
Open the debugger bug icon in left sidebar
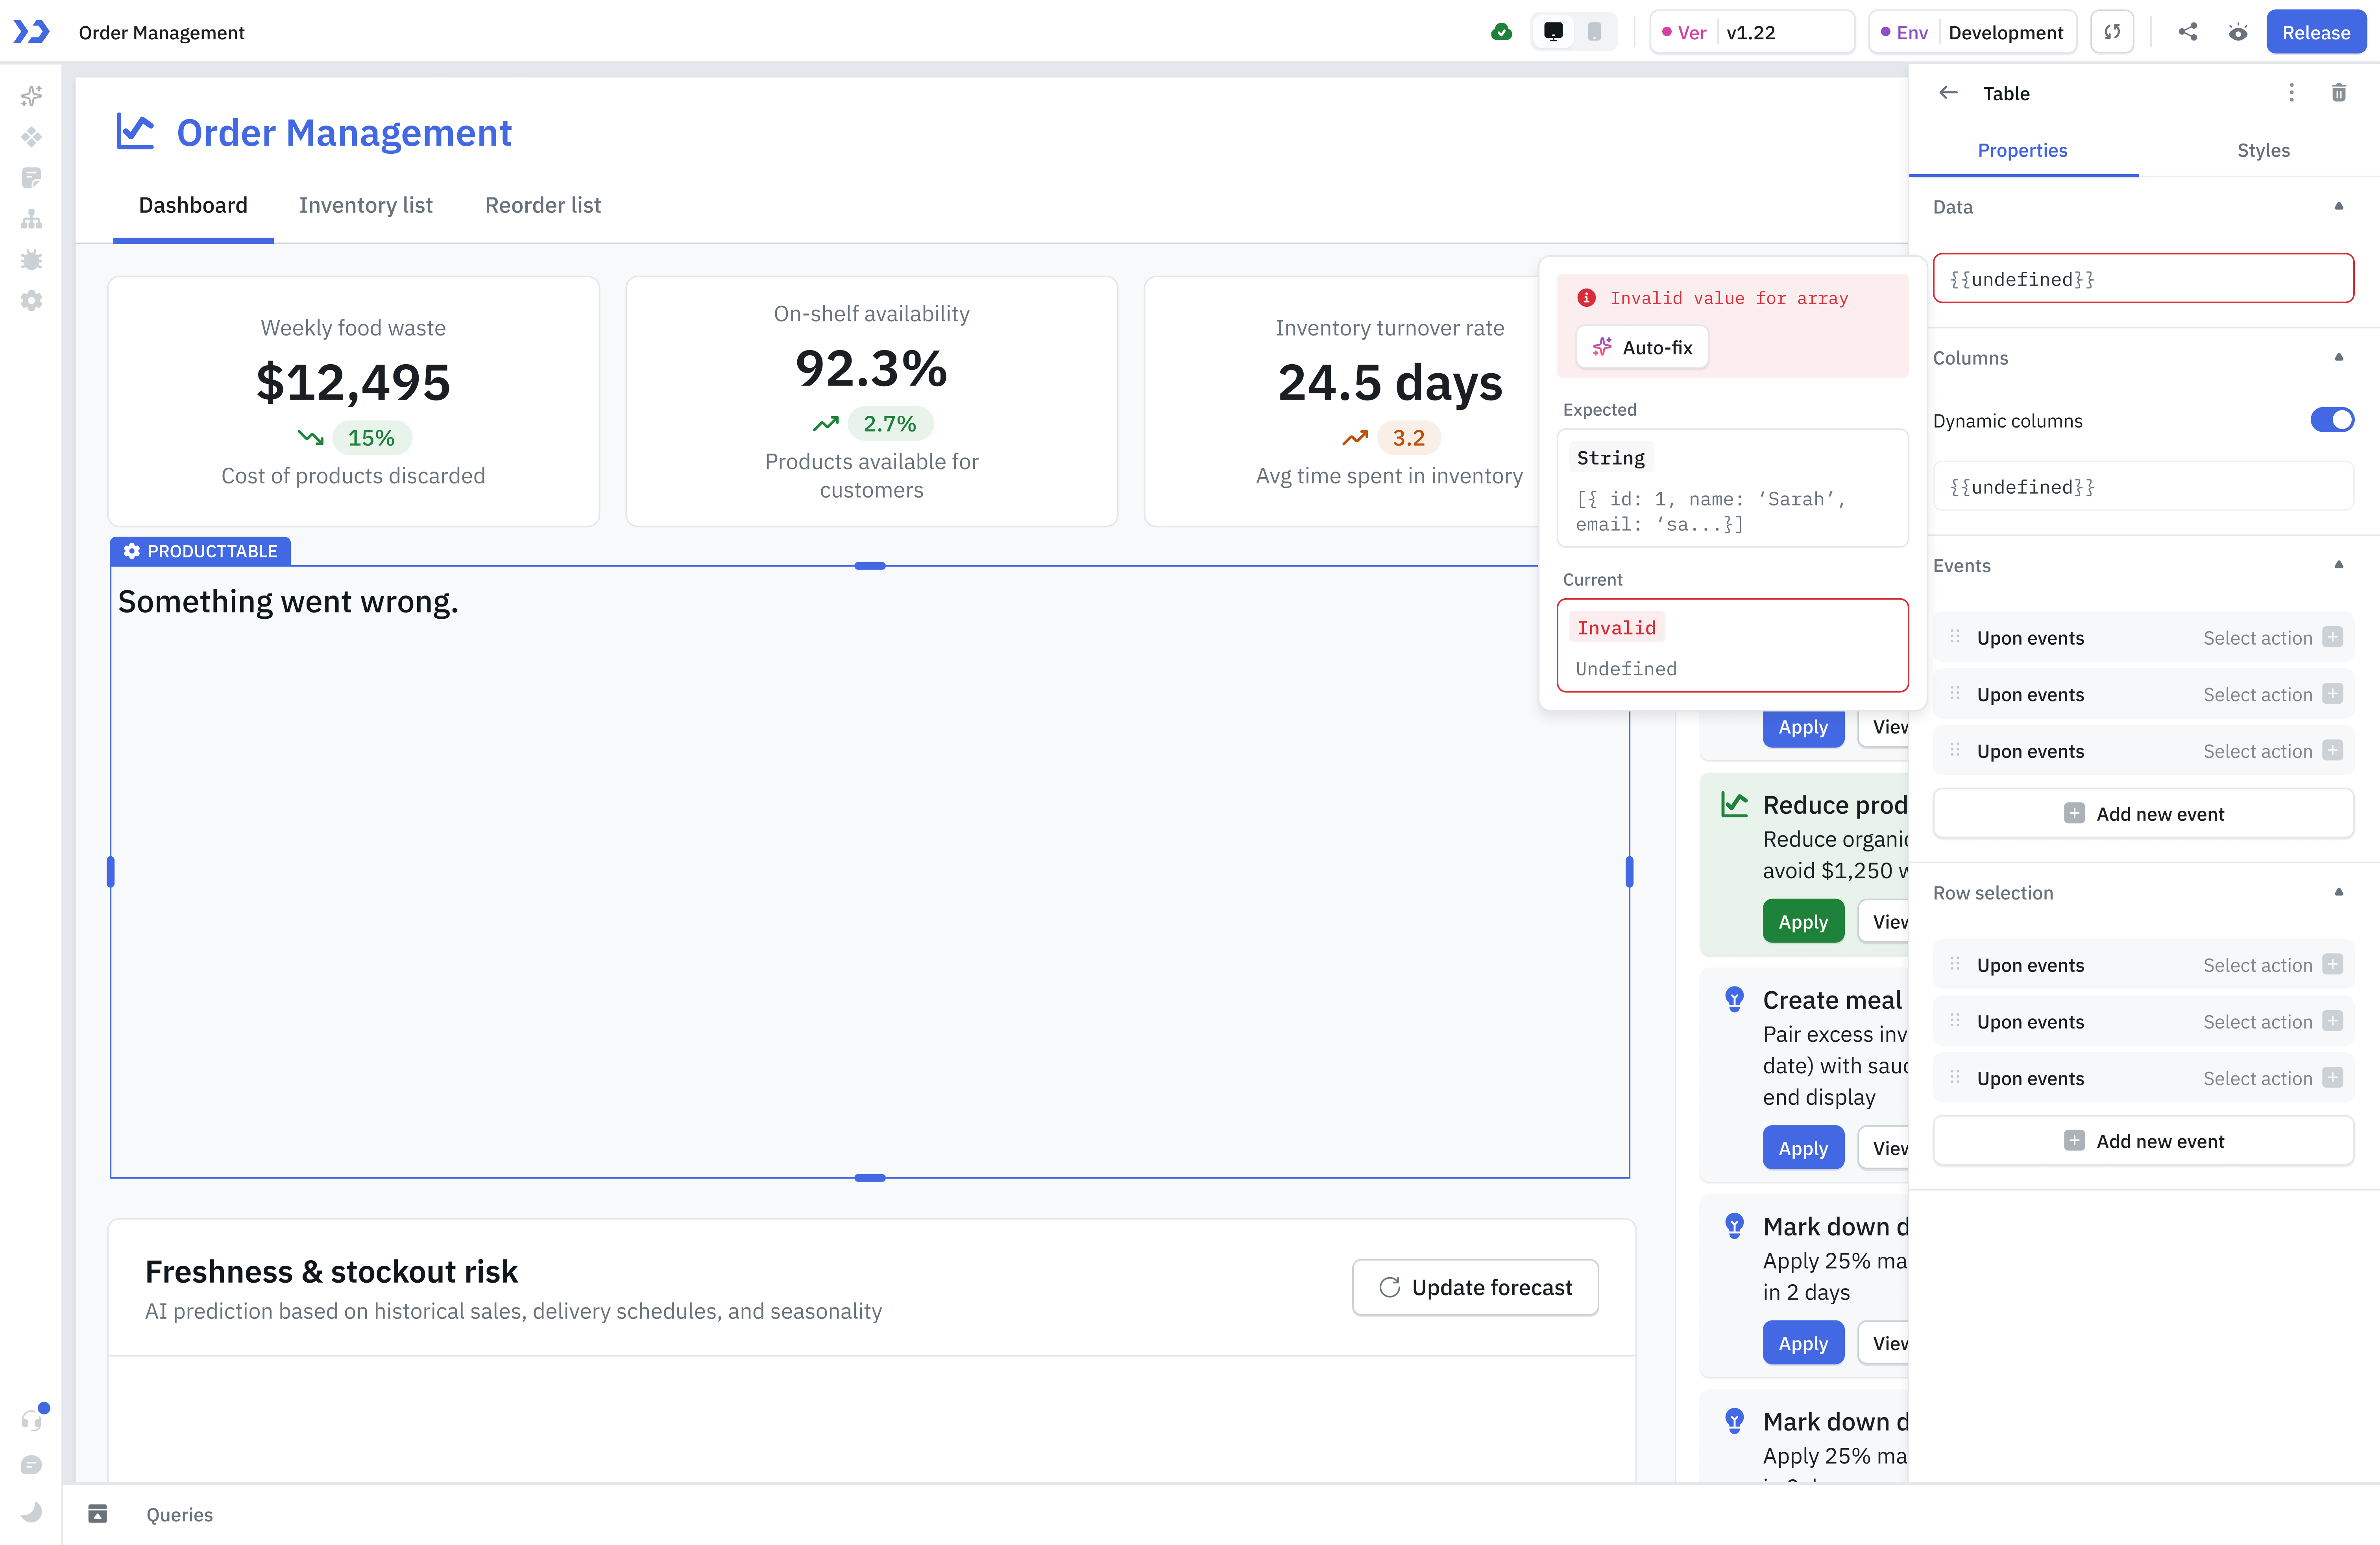pos(31,260)
